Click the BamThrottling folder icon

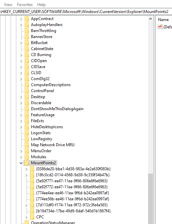27,31
